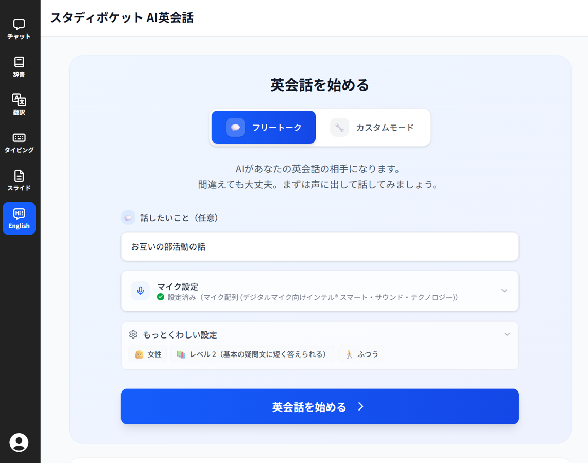Image resolution: width=588 pixels, height=463 pixels.
Task: Expand the マイク設定 chevron
Action: click(504, 291)
